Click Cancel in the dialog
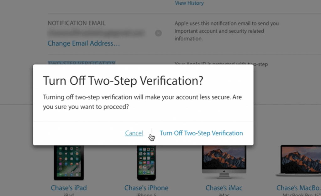321x196 pixels. click(x=134, y=133)
